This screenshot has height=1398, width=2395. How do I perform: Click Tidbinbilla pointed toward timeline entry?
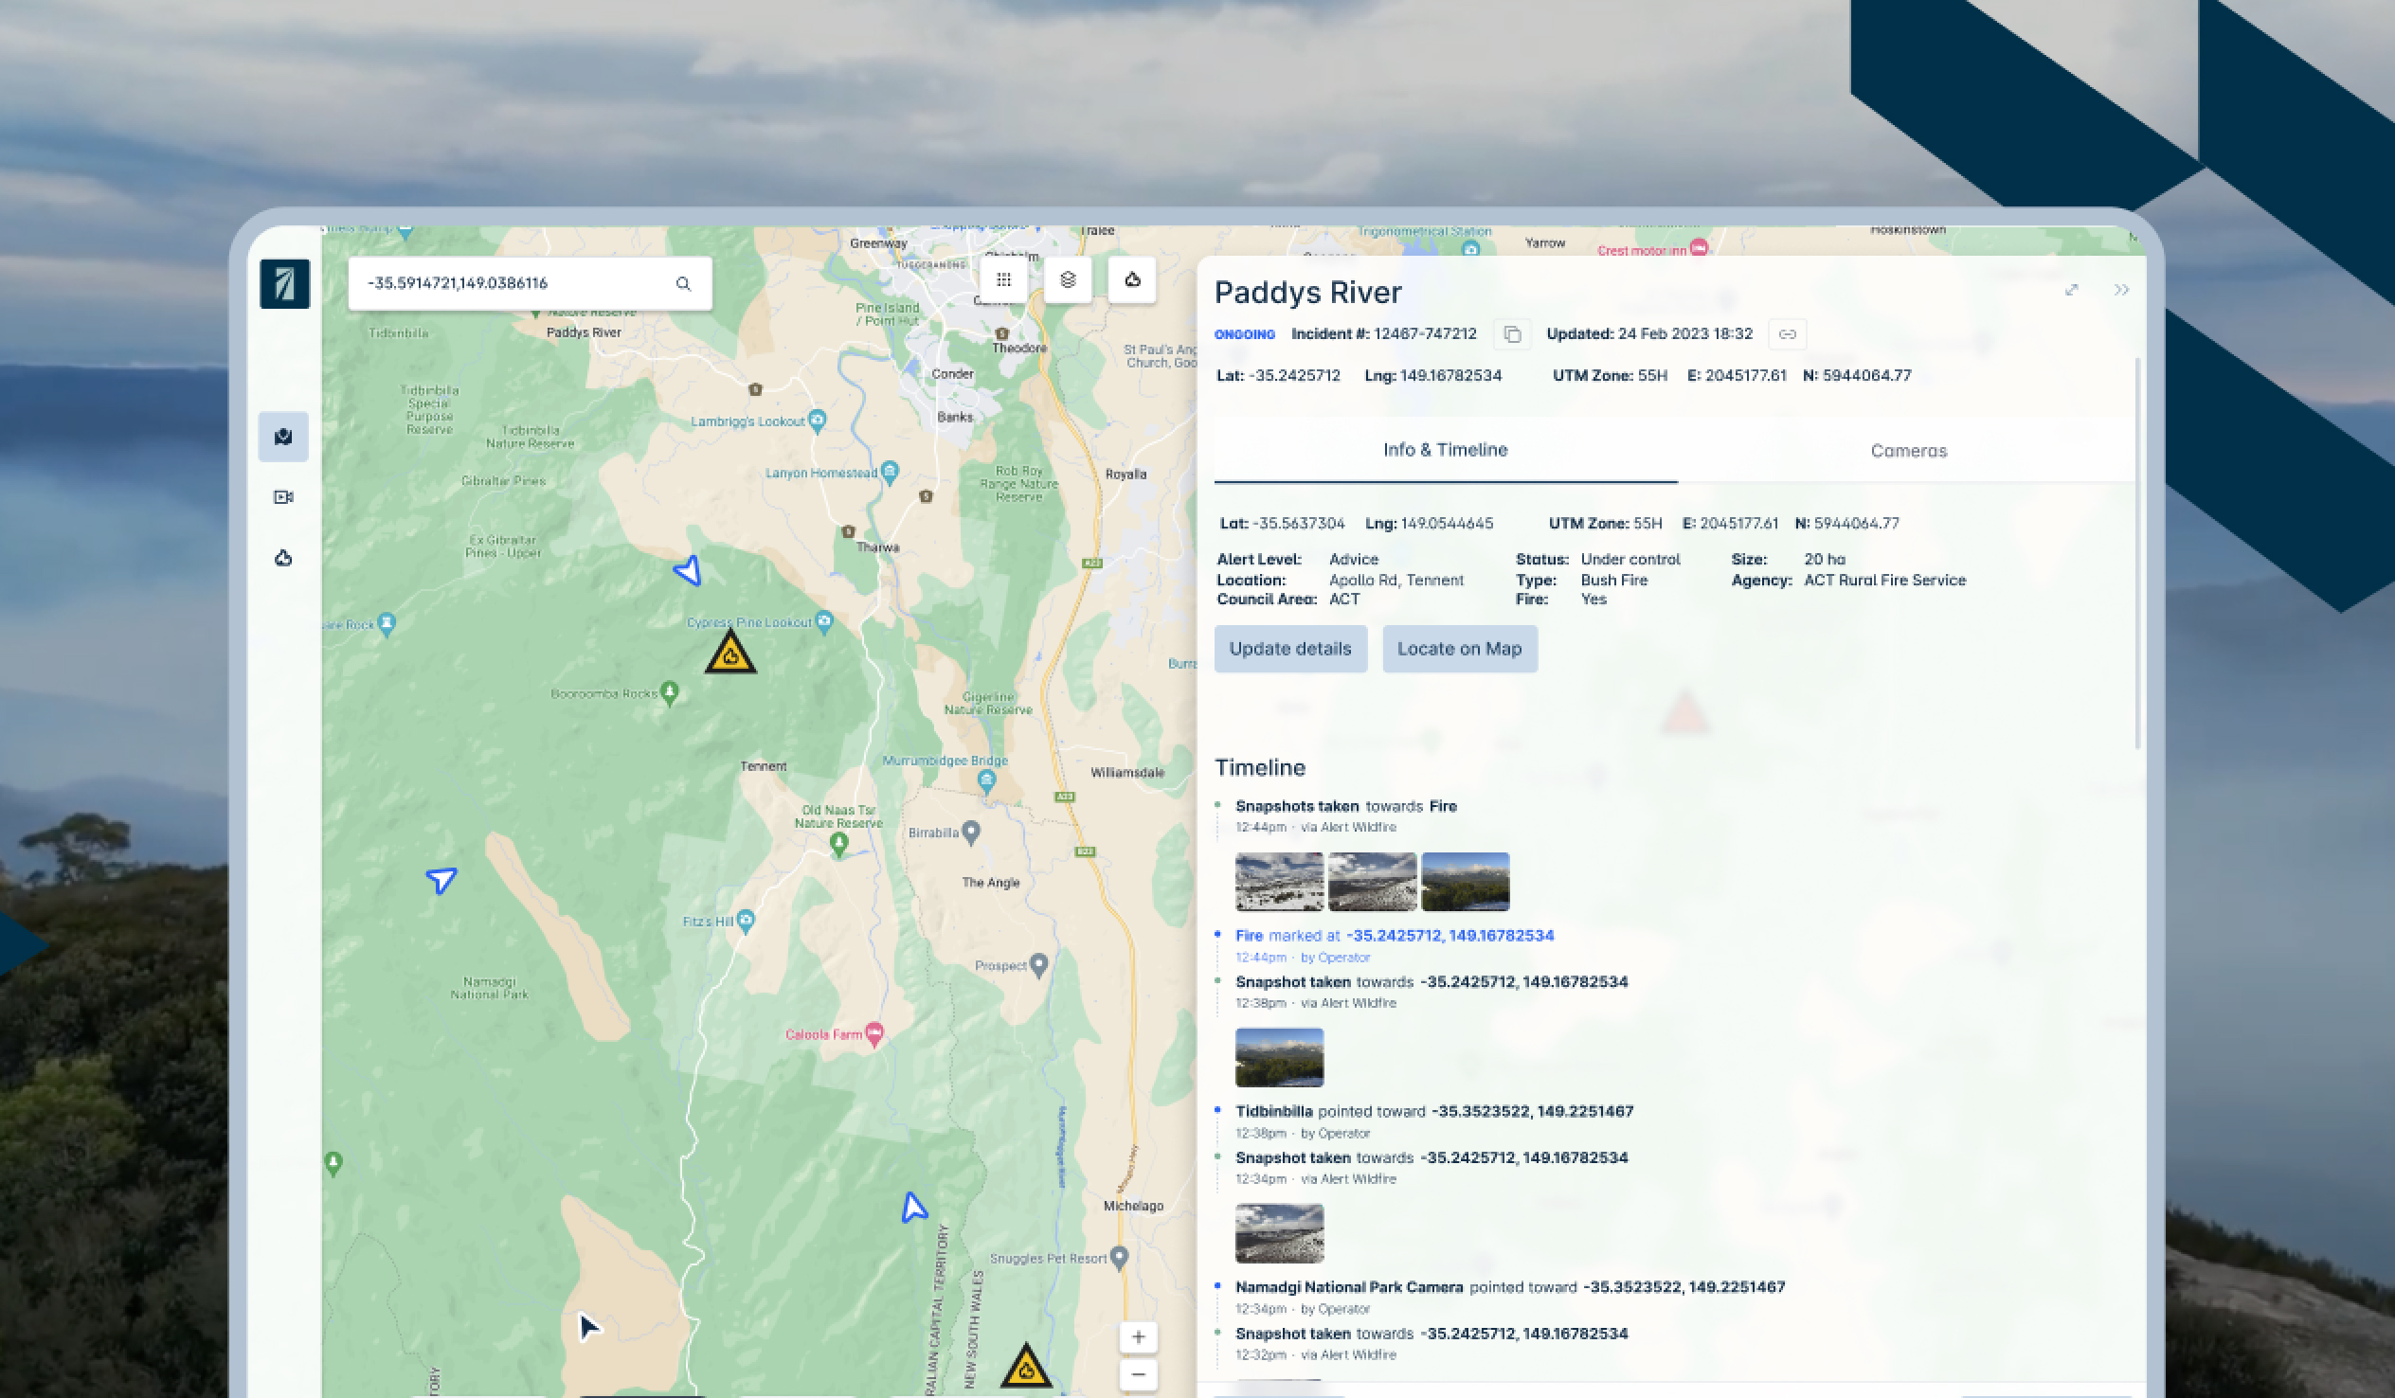click(x=1434, y=1112)
